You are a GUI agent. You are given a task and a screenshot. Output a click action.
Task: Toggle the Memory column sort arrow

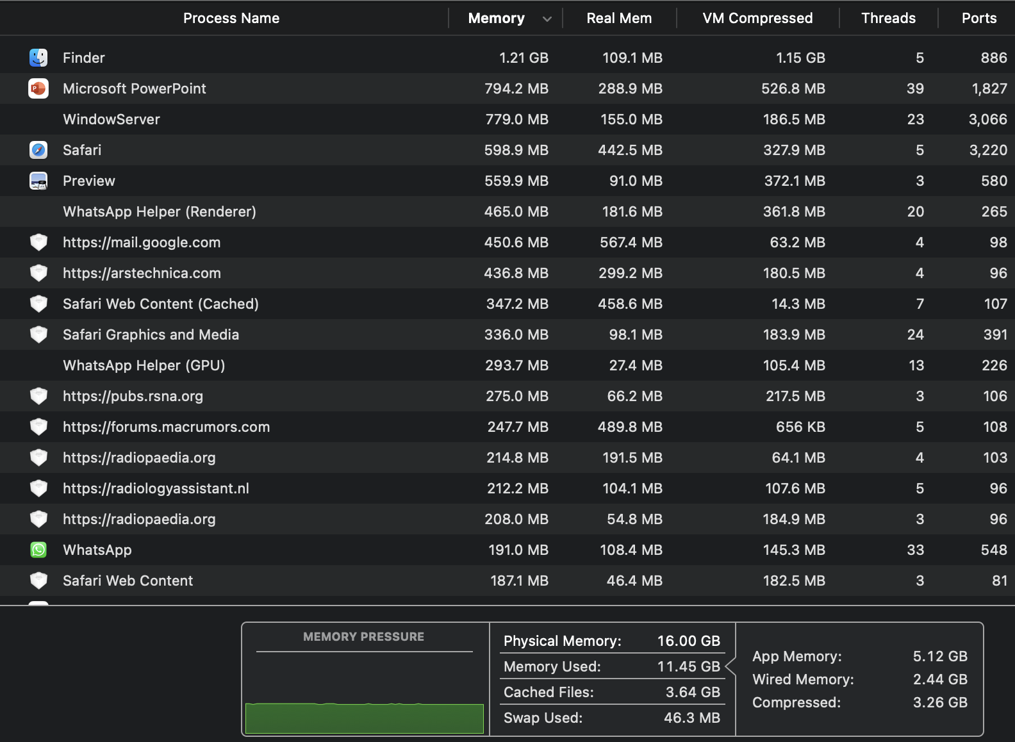547,19
